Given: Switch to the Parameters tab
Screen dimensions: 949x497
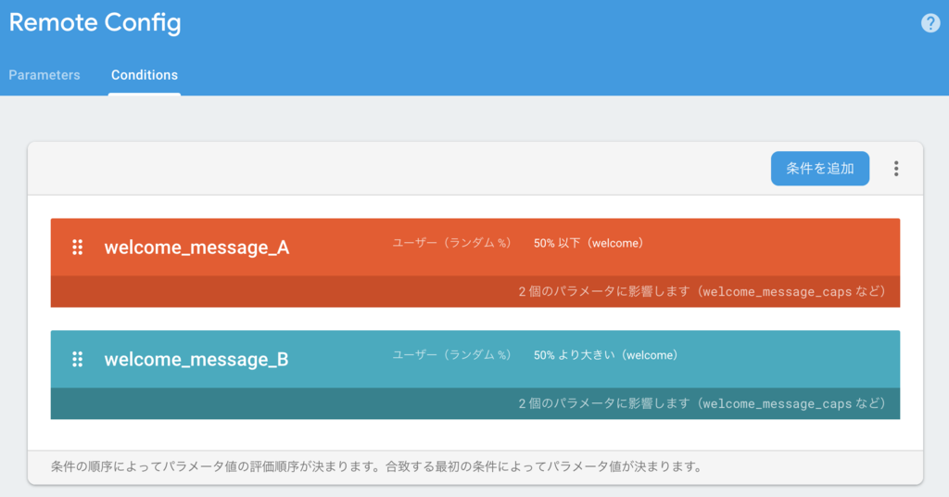Looking at the screenshot, I should [44, 75].
